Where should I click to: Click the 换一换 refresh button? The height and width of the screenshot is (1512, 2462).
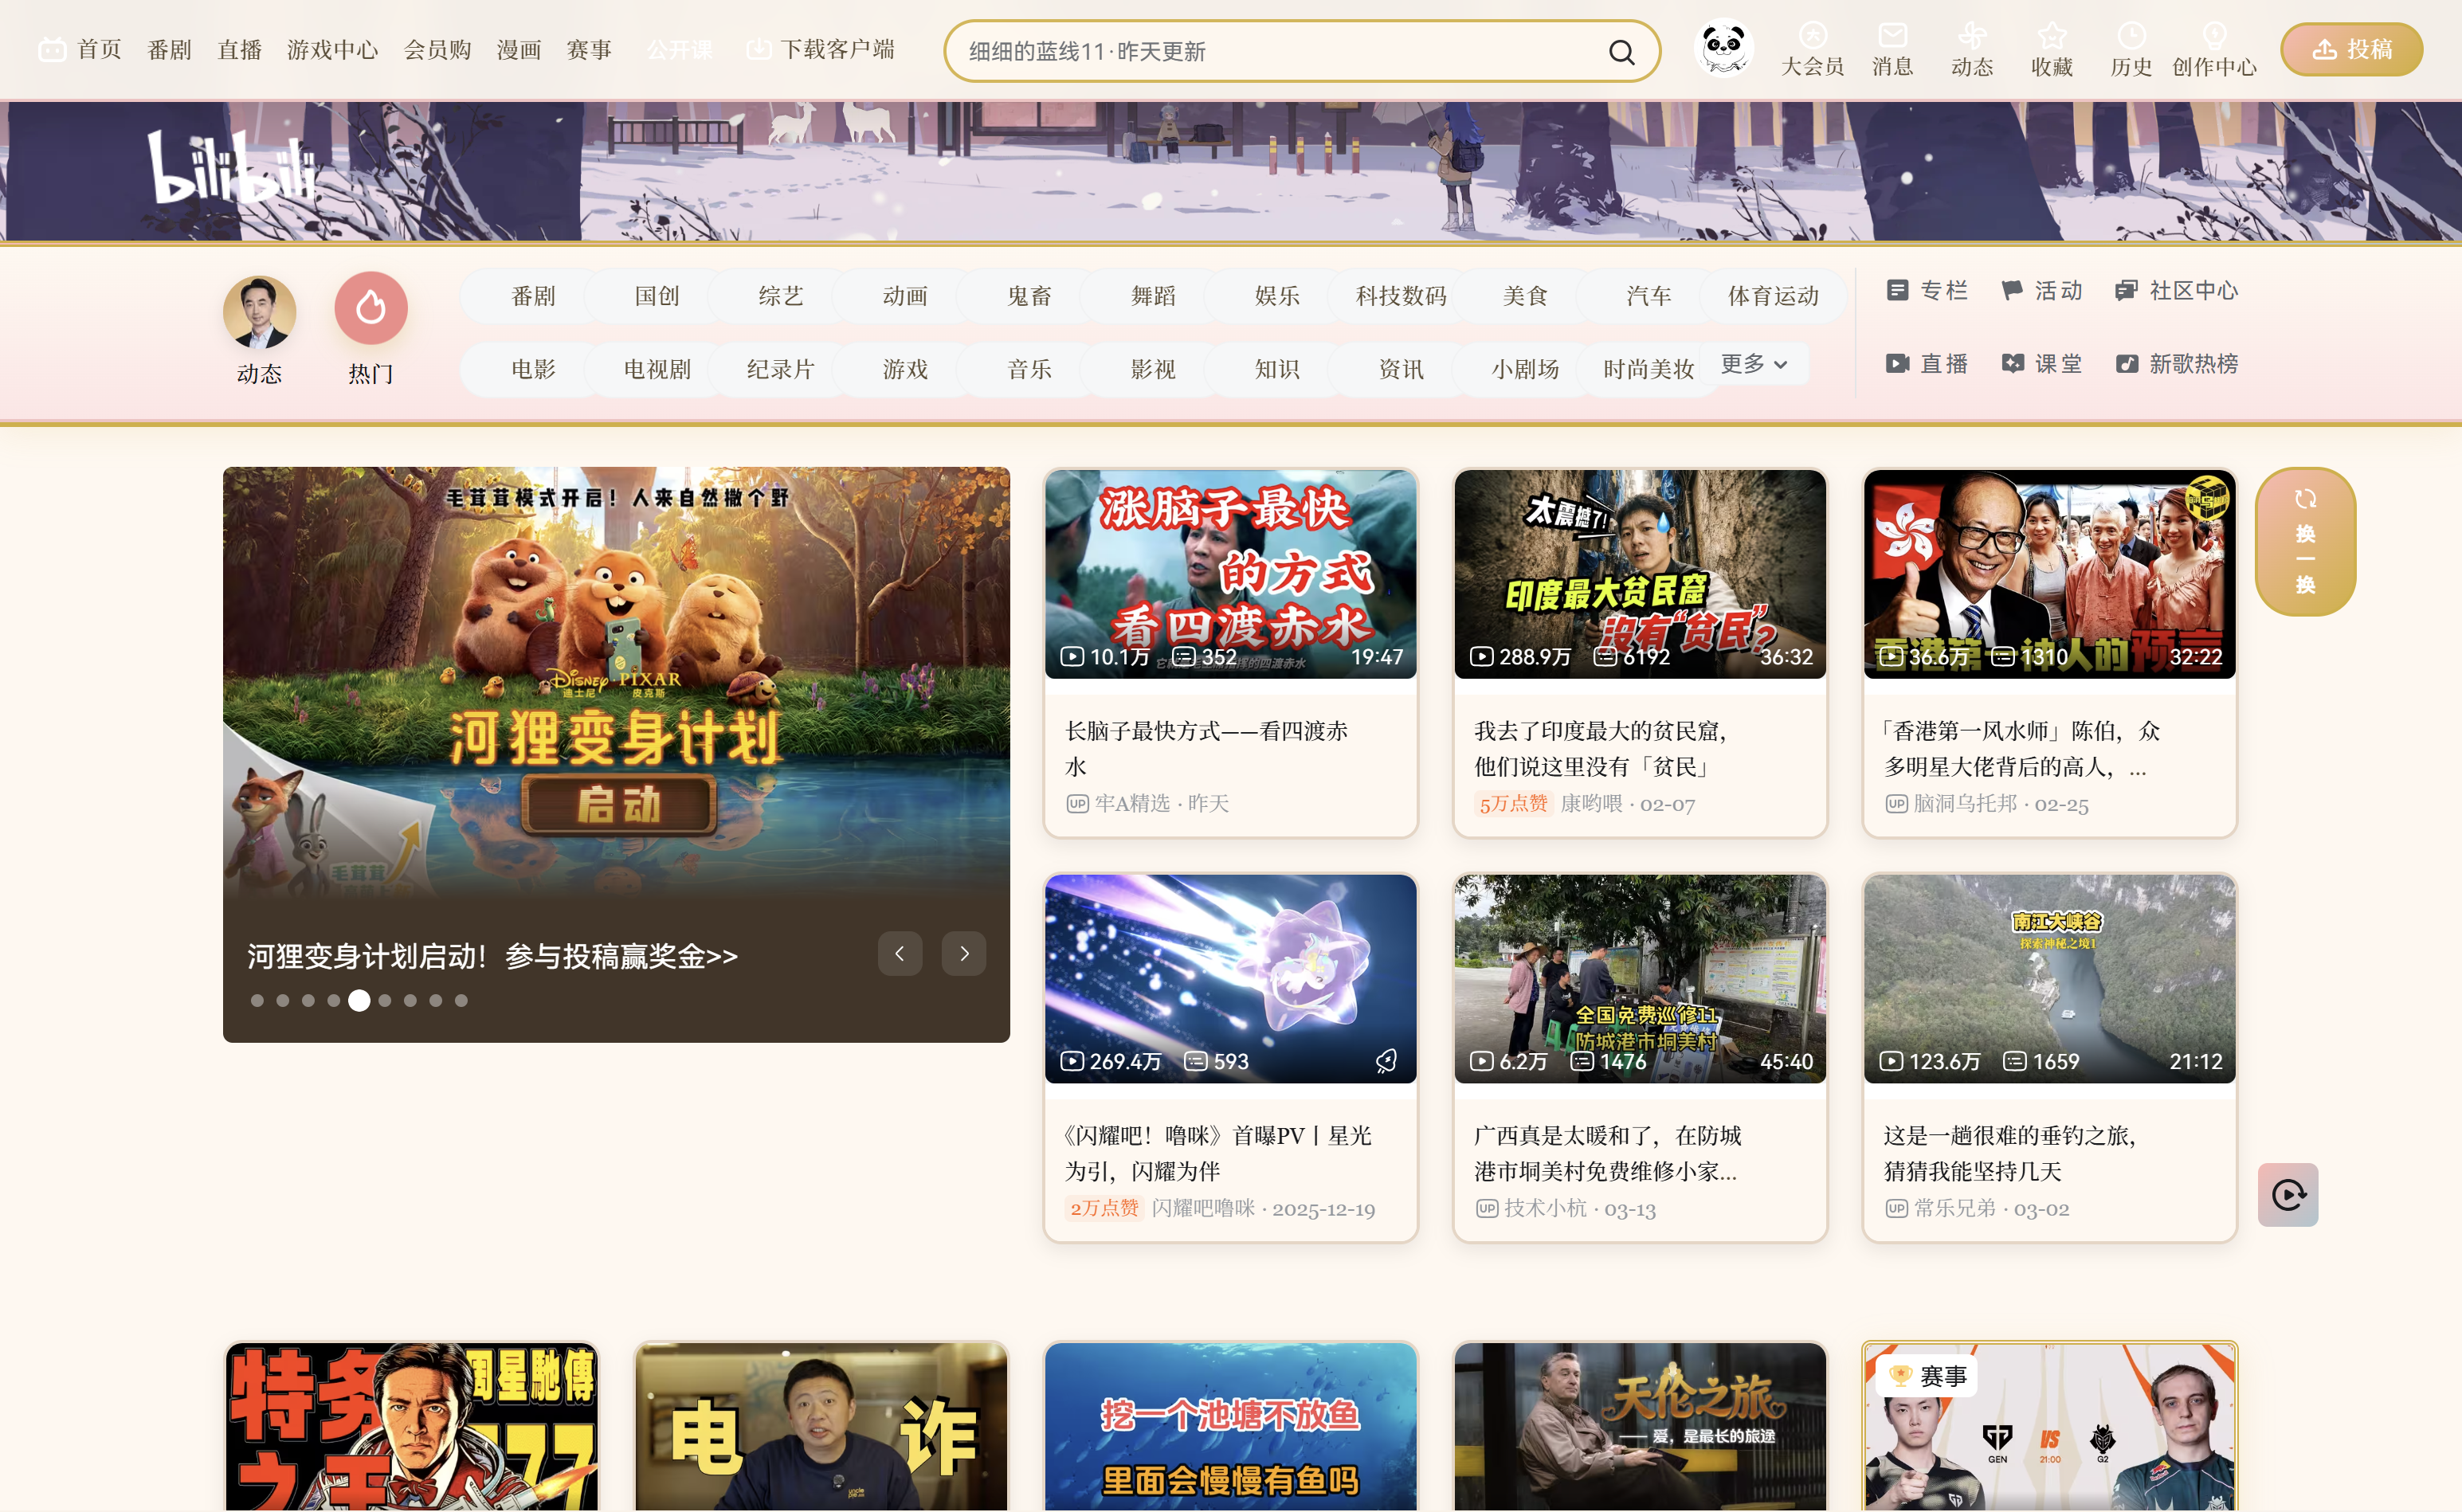(2305, 541)
